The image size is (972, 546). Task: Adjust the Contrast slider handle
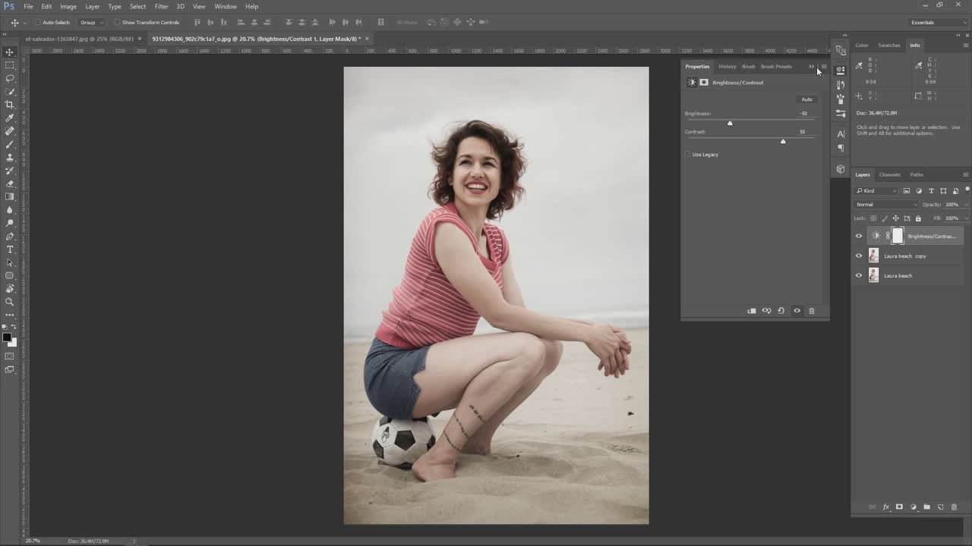click(783, 141)
